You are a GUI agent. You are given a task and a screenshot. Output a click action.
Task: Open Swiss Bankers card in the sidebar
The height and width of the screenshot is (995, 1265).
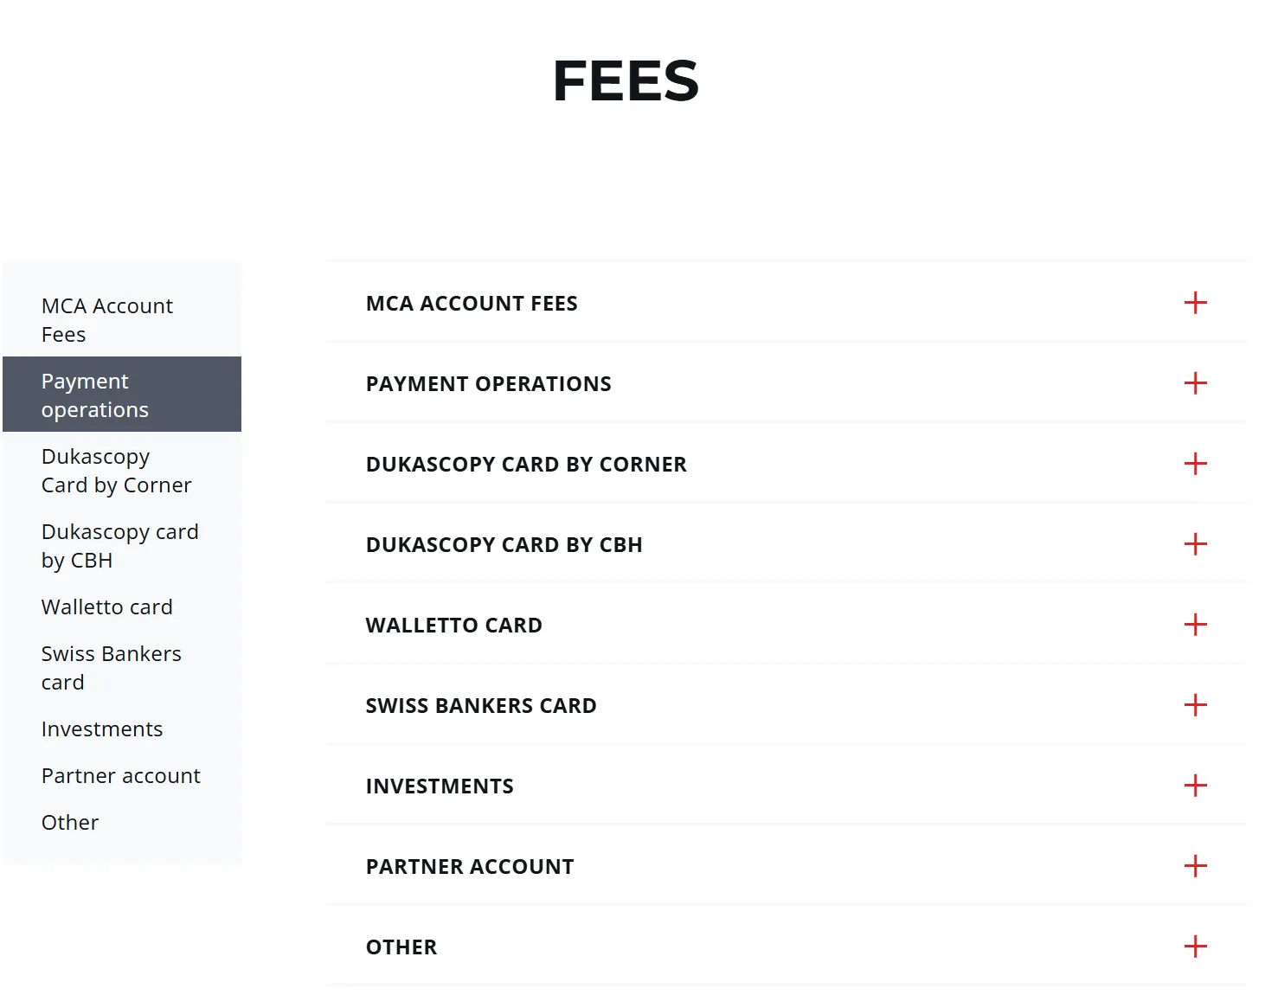111,668
